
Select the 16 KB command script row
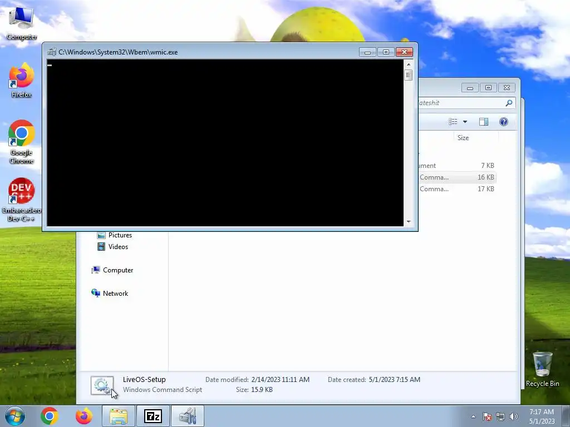coord(457,177)
